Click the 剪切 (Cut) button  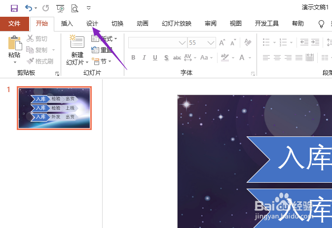[37, 38]
